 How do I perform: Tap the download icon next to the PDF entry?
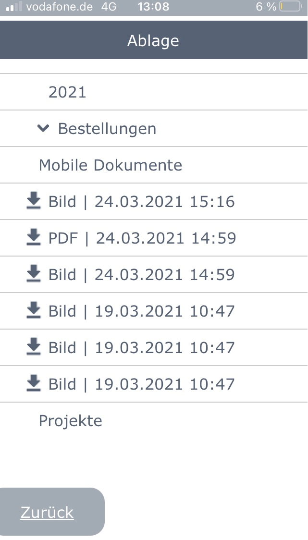click(x=34, y=237)
